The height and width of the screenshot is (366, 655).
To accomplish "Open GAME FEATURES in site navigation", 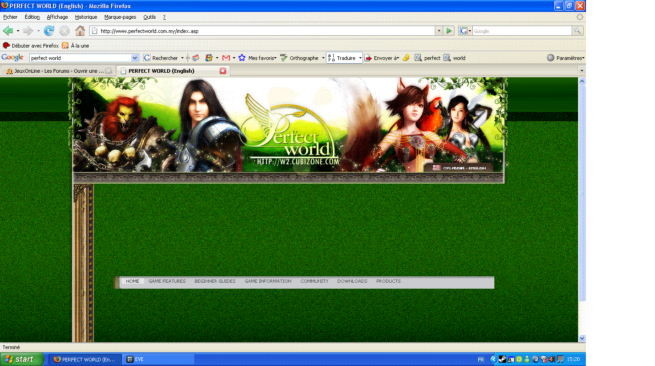I will coord(167,281).
